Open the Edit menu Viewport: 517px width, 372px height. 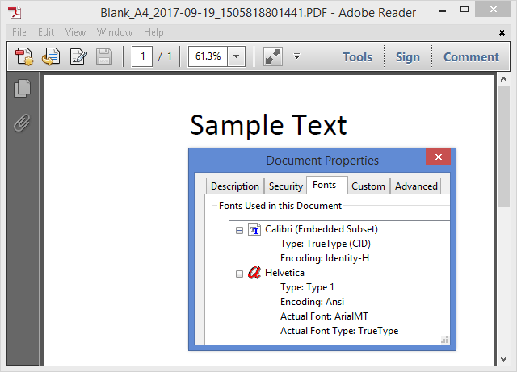pyautogui.click(x=46, y=32)
